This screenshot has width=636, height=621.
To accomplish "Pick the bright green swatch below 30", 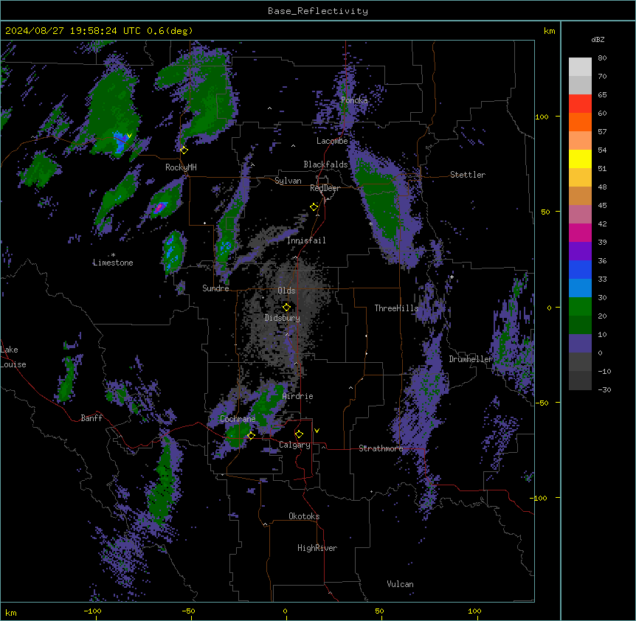I will [x=580, y=307].
